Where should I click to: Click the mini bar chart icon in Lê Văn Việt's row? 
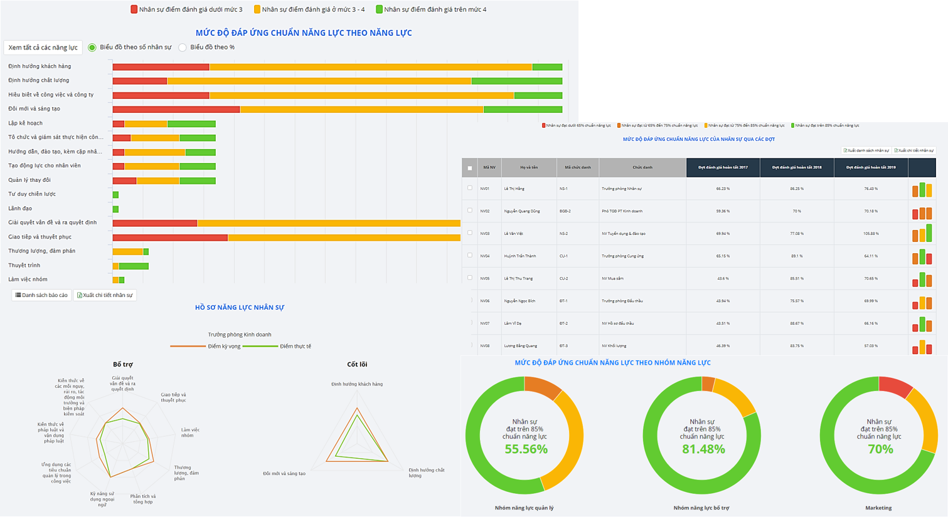tap(922, 234)
